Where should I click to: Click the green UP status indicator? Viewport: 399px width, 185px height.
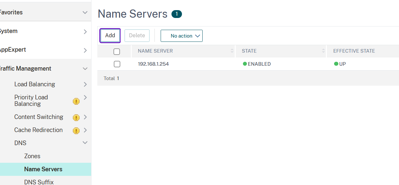336,64
